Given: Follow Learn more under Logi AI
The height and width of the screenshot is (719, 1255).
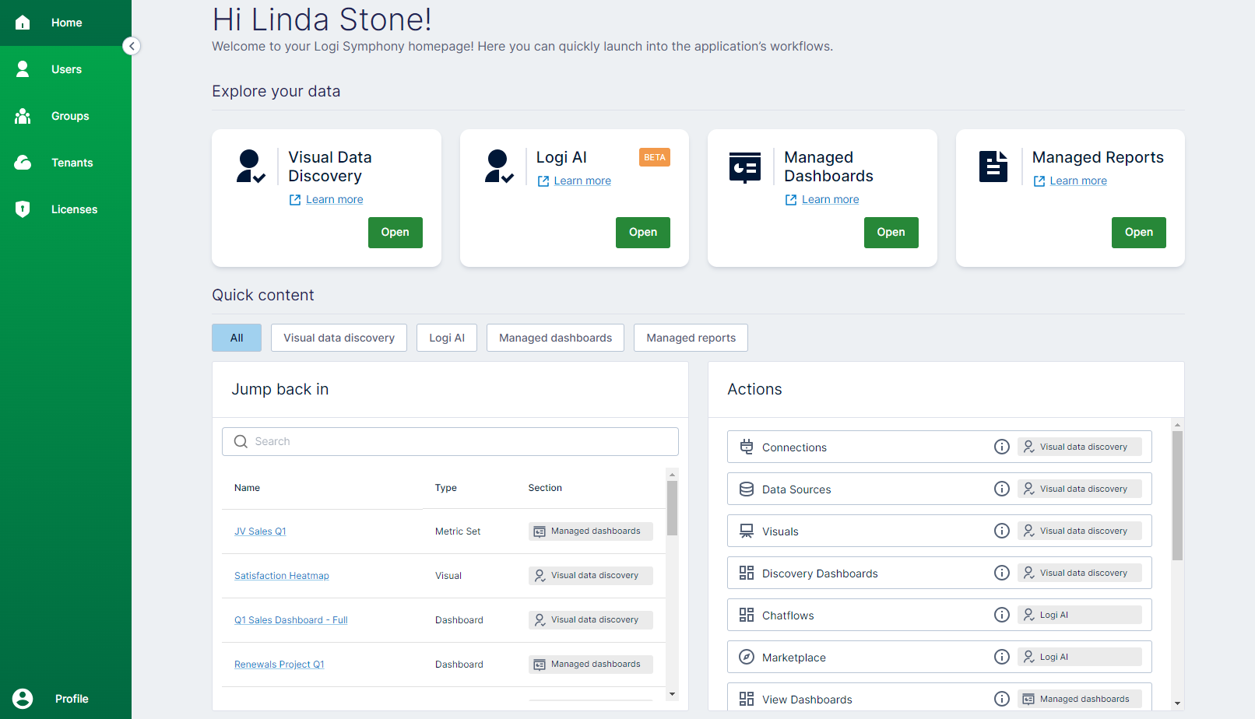Looking at the screenshot, I should point(582,181).
